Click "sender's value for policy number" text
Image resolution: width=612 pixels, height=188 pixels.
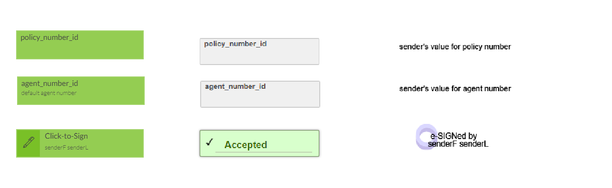455,47
